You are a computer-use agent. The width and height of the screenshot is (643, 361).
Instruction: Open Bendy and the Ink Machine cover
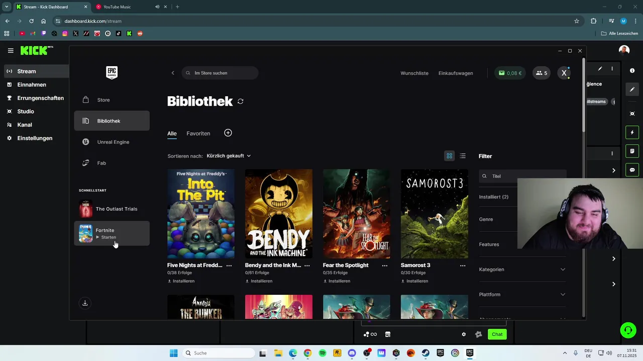279,214
